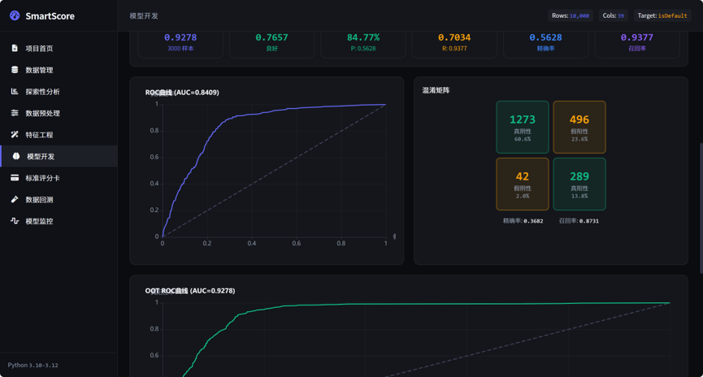Screen dimensions: 703x377
Task: Click the SmartScore logo icon
Action: [15, 15]
